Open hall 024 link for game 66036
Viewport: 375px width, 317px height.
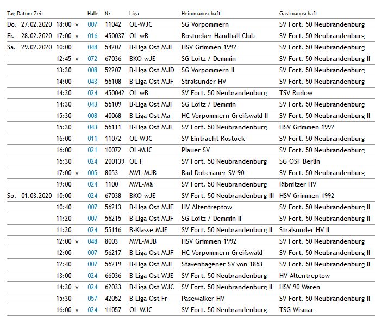[x=92, y=276]
